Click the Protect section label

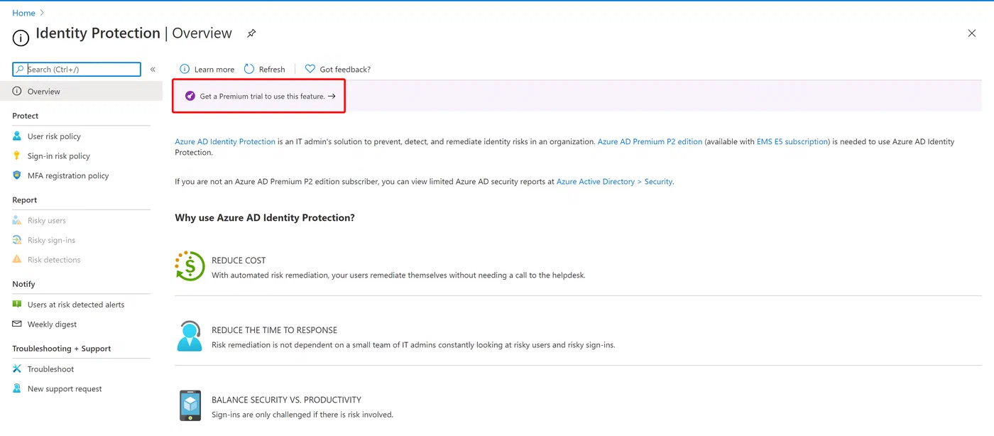[x=26, y=115]
